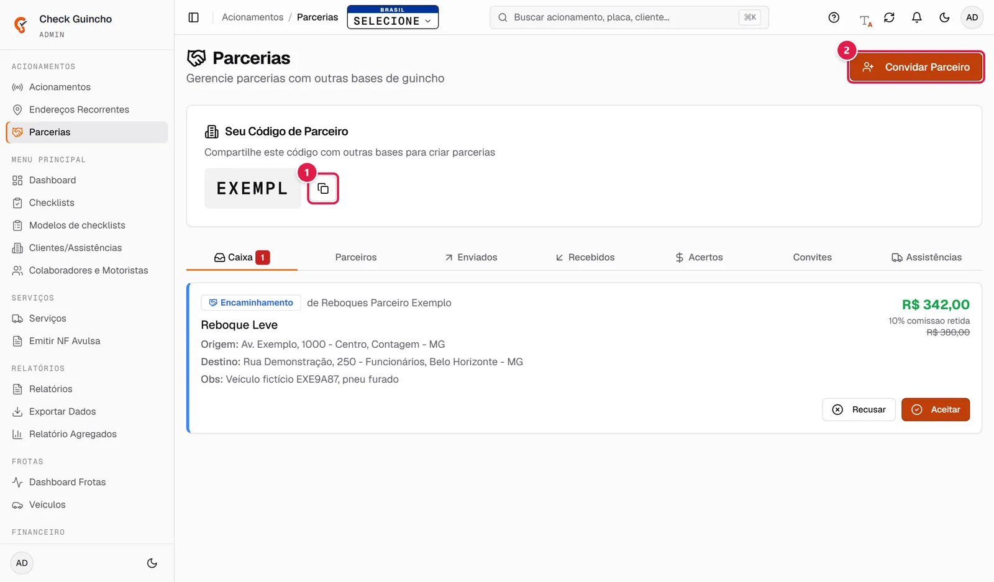This screenshot has height=582, width=994.
Task: Open the notifications bell
Action: tap(916, 17)
